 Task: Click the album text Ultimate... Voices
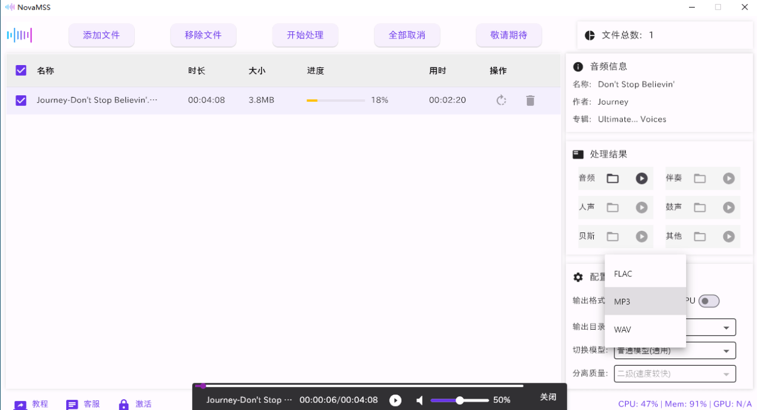(x=632, y=119)
